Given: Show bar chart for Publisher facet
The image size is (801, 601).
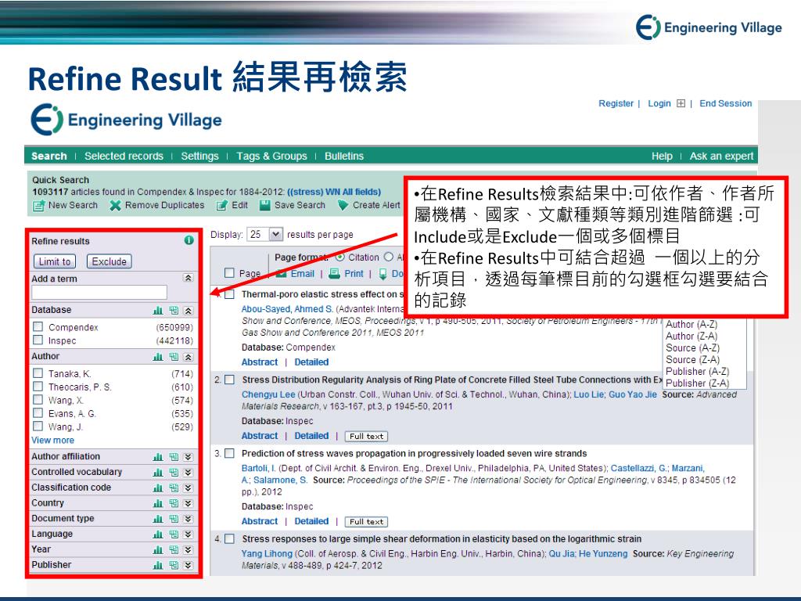Looking at the screenshot, I should click(x=158, y=565).
